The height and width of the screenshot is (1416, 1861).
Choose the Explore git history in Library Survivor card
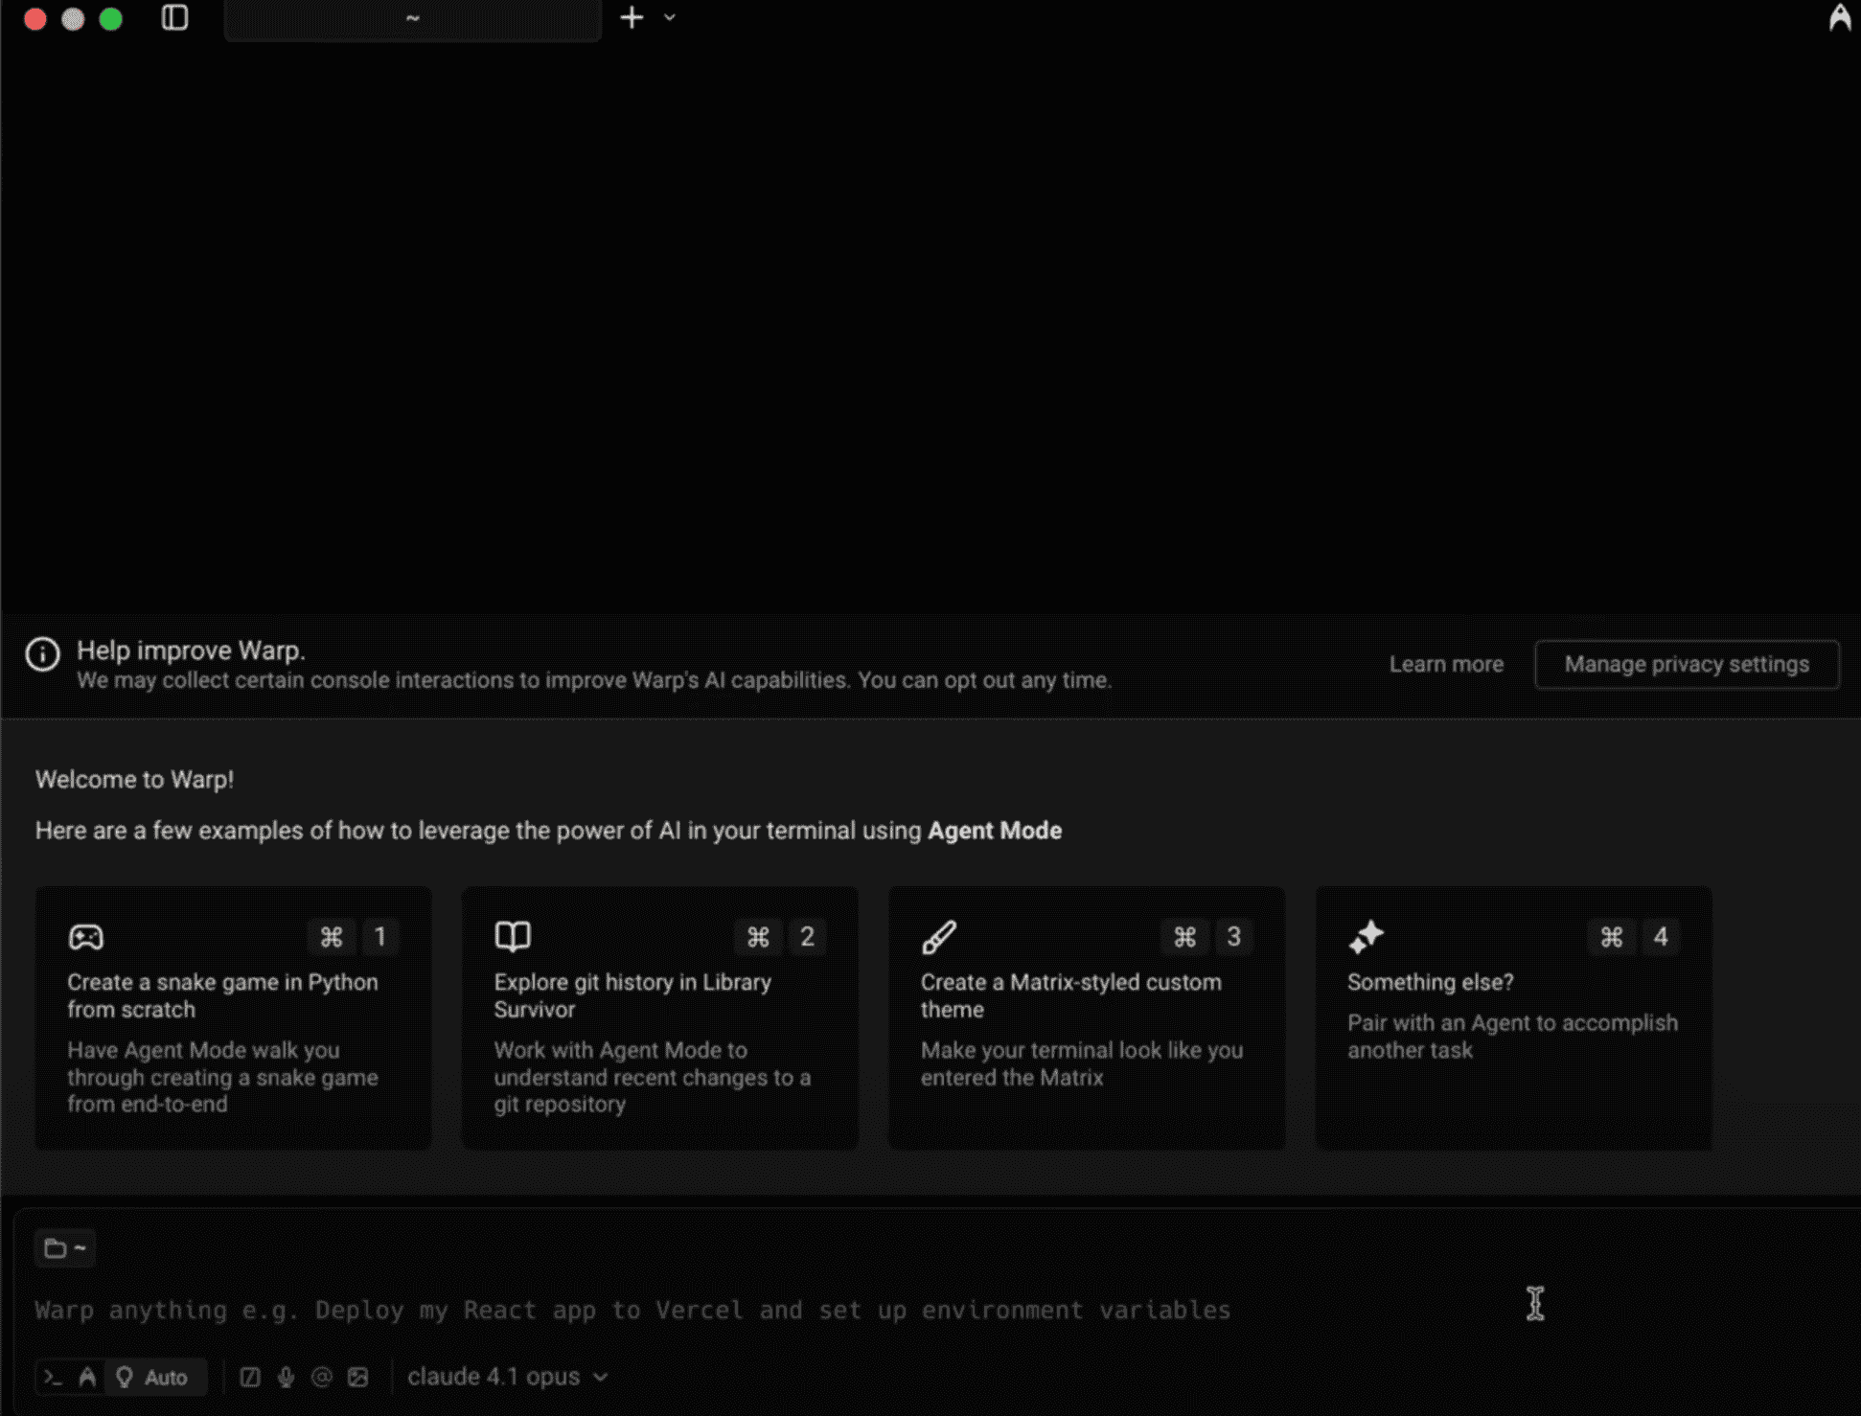[x=659, y=1017]
